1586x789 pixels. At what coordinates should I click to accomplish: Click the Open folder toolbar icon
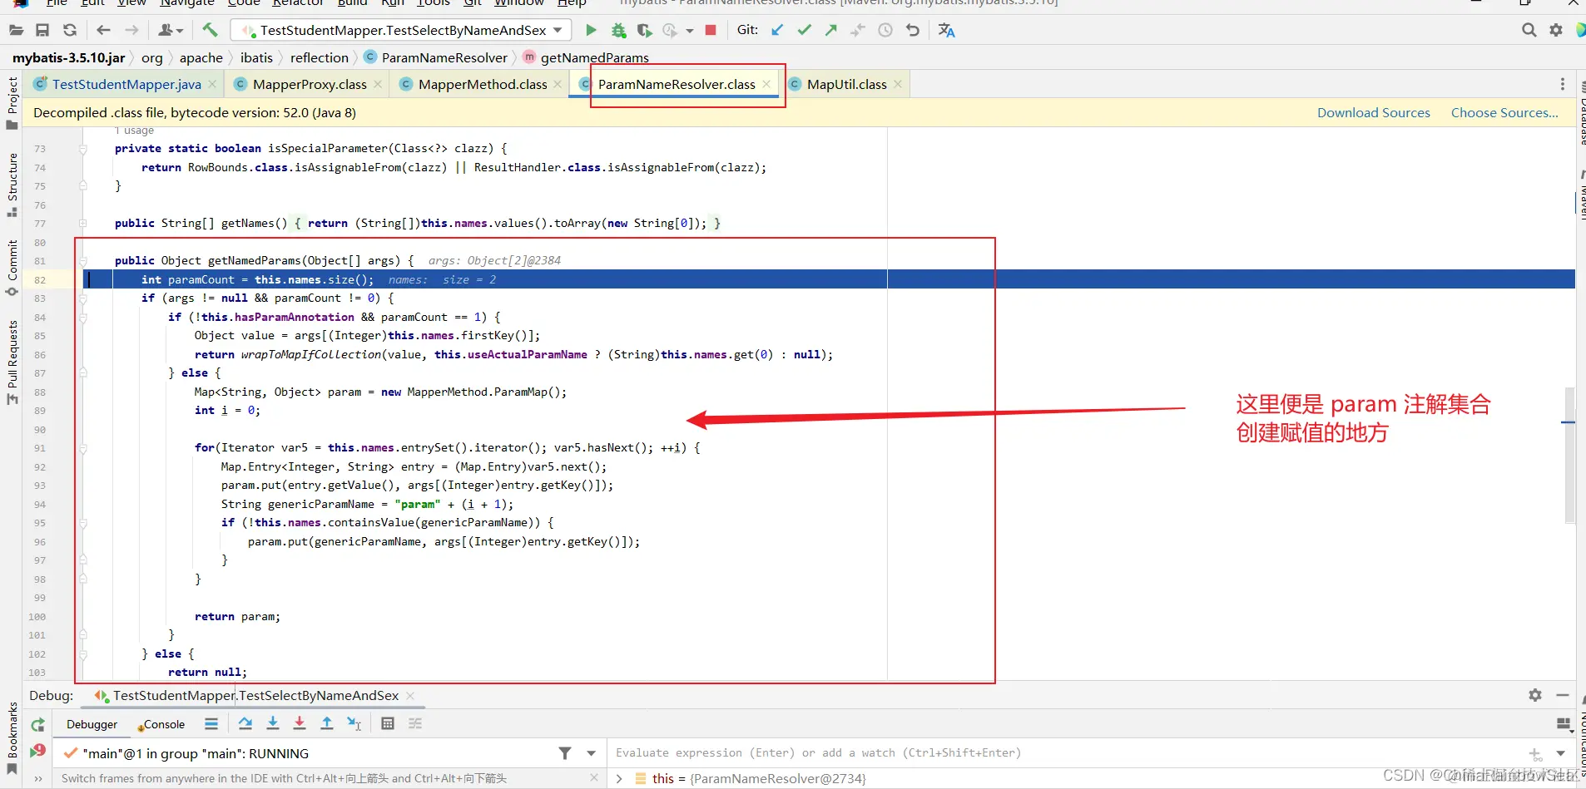click(16, 31)
